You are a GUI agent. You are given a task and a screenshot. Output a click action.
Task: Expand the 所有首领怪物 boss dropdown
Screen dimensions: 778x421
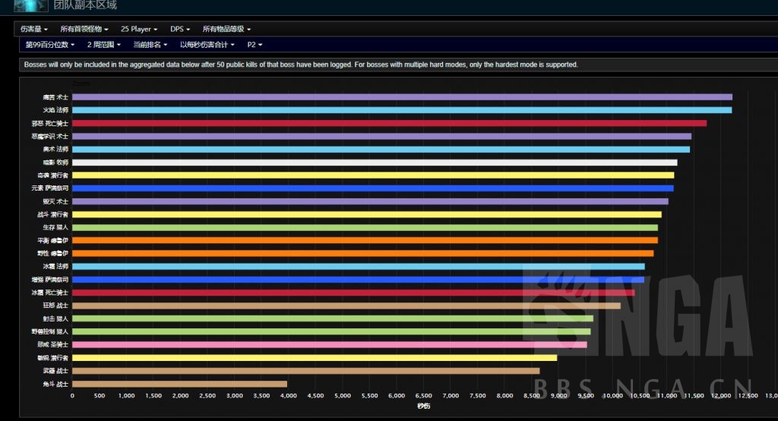(84, 30)
